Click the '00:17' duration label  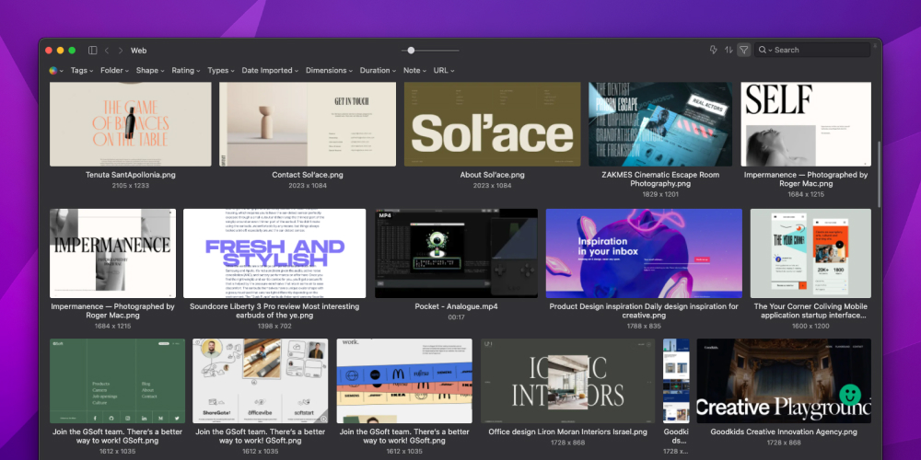(x=457, y=316)
